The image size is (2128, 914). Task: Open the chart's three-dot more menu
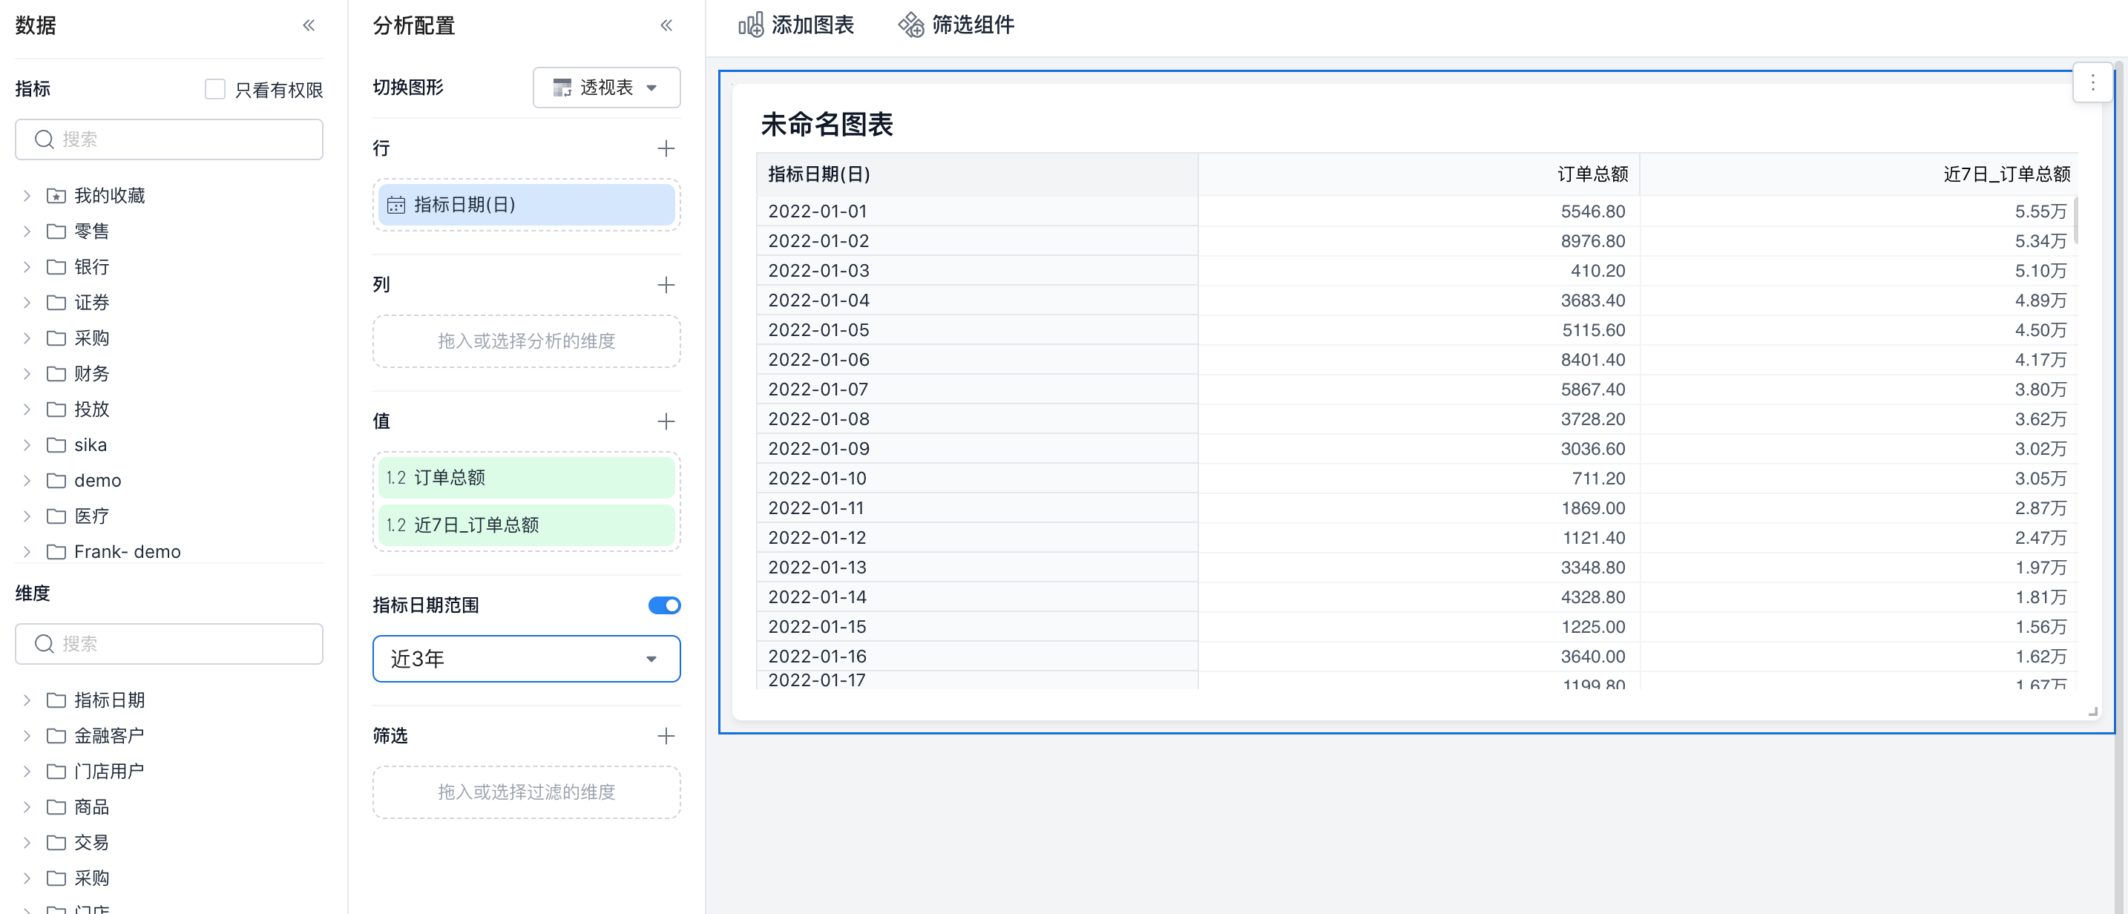pos(2092,82)
